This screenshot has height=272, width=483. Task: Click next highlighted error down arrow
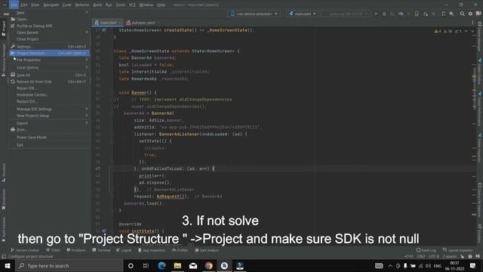pyautogui.click(x=472, y=31)
